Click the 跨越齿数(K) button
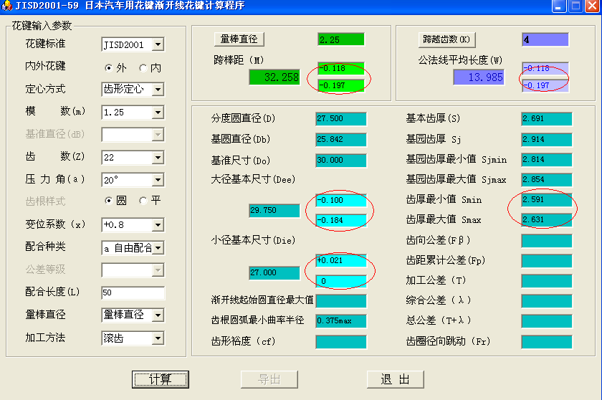The height and width of the screenshot is (400, 602). pos(446,39)
